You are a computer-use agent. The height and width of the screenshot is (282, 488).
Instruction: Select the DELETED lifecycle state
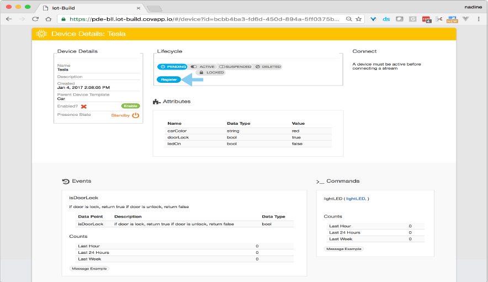click(x=268, y=67)
